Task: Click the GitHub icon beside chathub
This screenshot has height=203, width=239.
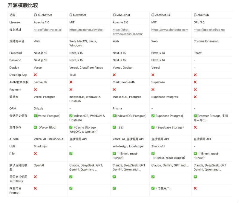Action: [195, 15]
